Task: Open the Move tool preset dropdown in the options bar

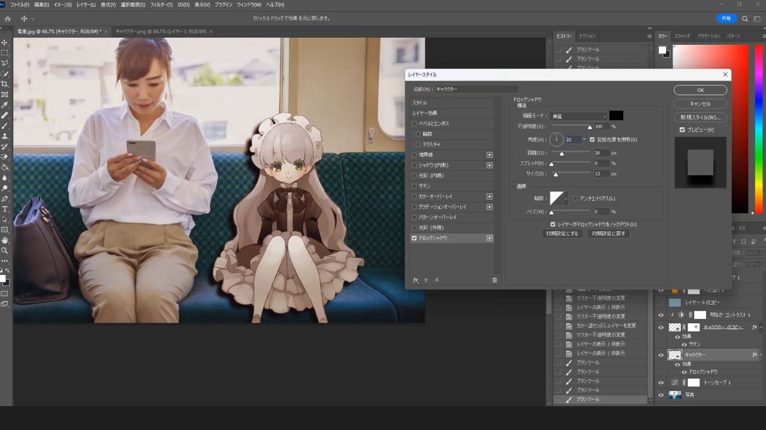Action: [x=32, y=19]
